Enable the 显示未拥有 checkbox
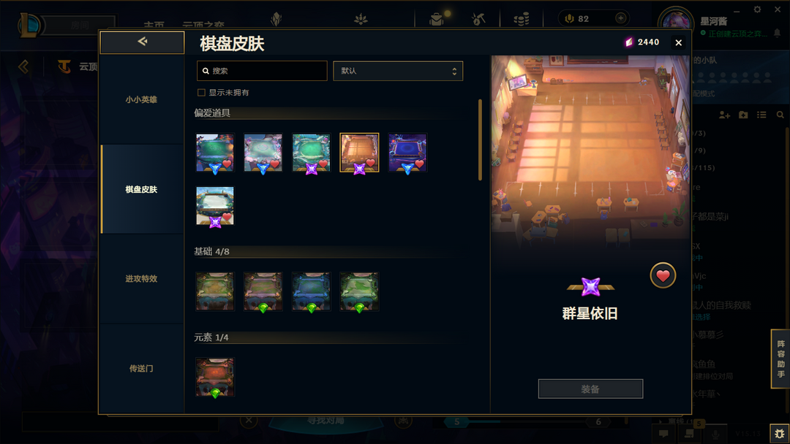This screenshot has width=790, height=444. point(202,93)
